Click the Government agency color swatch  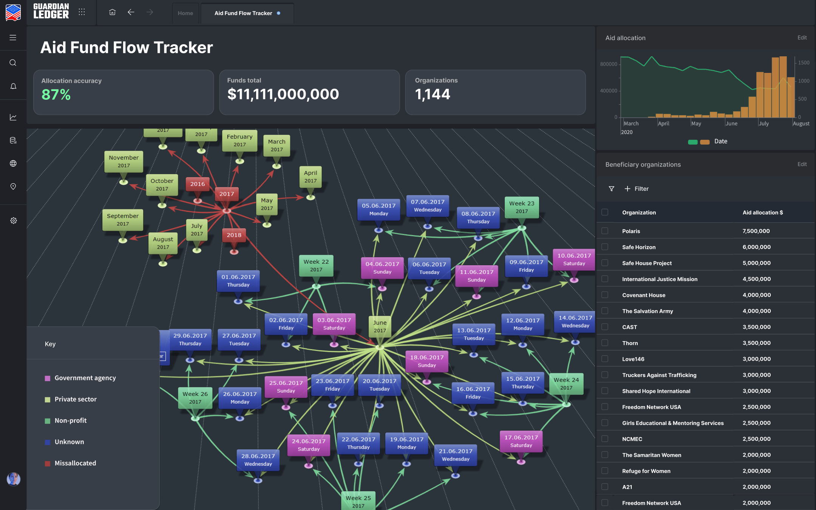(48, 378)
